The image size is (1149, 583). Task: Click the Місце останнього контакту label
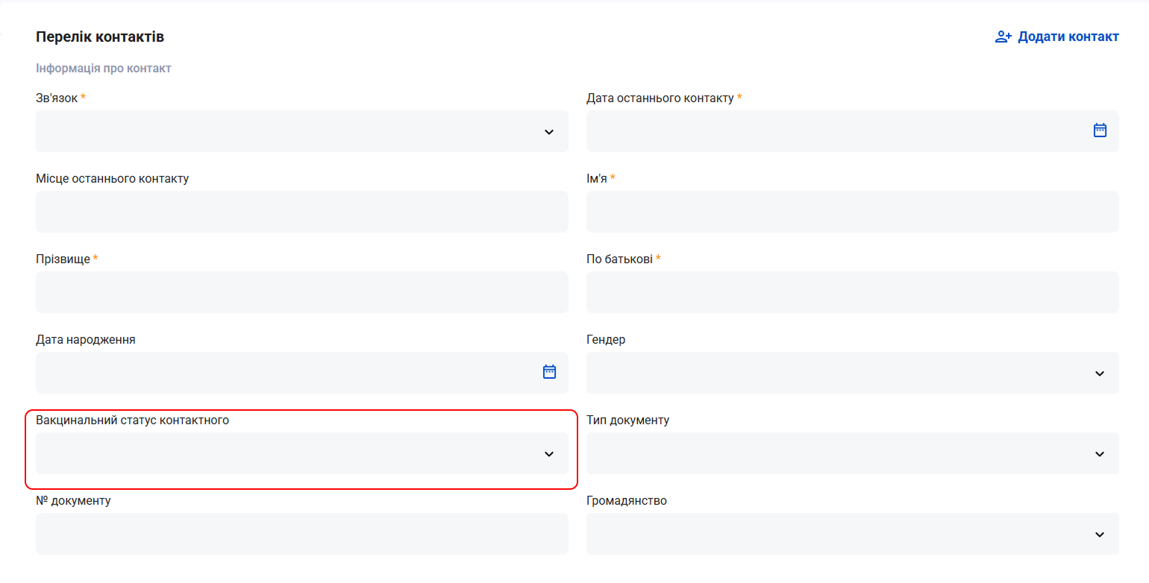[x=113, y=179]
